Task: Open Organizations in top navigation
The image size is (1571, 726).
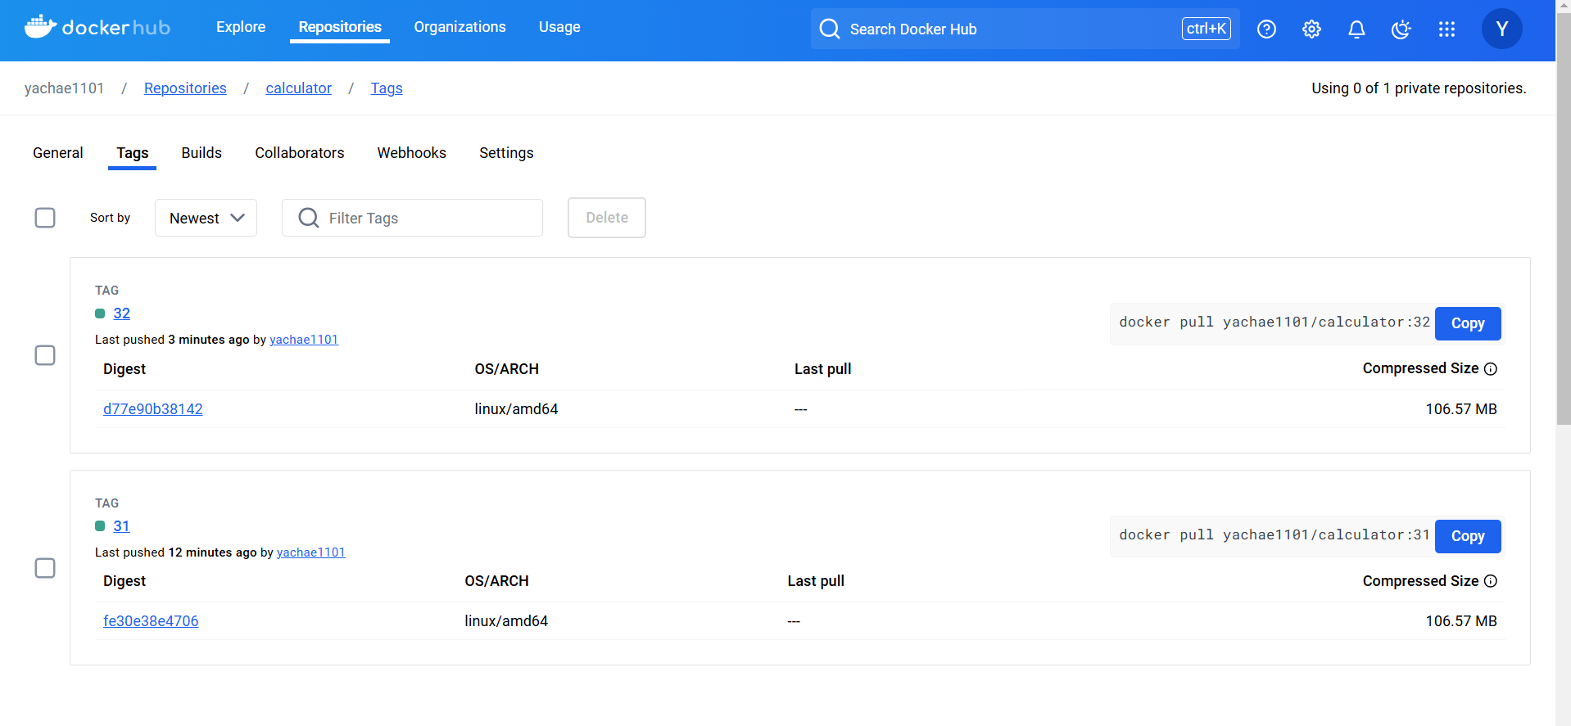Action: 460,27
